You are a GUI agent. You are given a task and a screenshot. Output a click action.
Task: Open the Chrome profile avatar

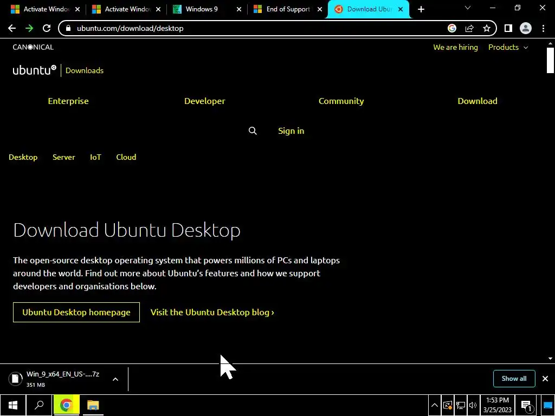(526, 28)
